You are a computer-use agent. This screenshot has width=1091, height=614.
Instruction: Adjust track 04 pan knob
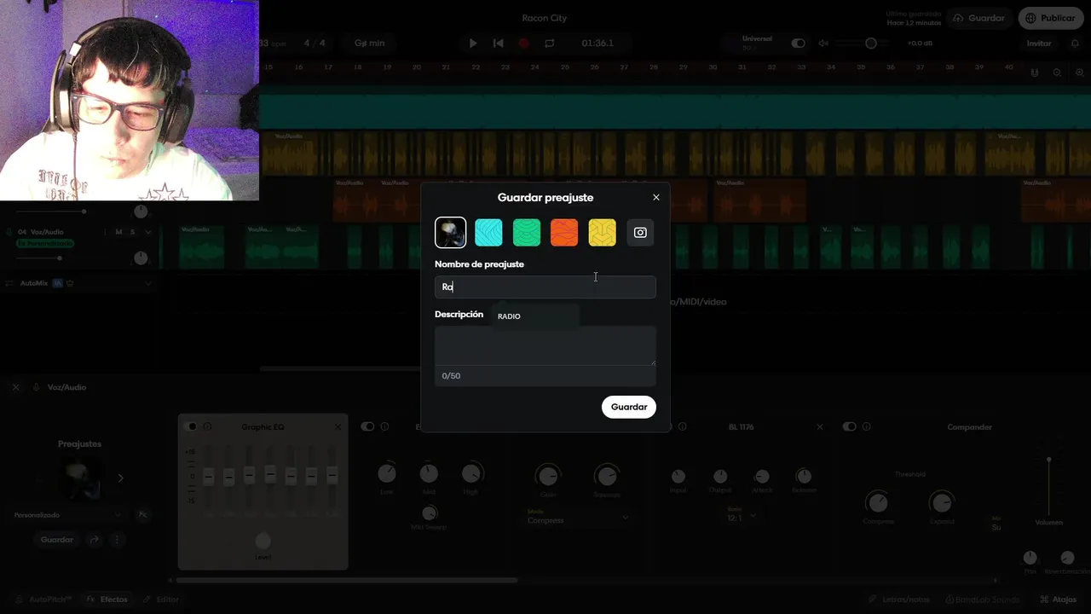pyautogui.click(x=141, y=258)
